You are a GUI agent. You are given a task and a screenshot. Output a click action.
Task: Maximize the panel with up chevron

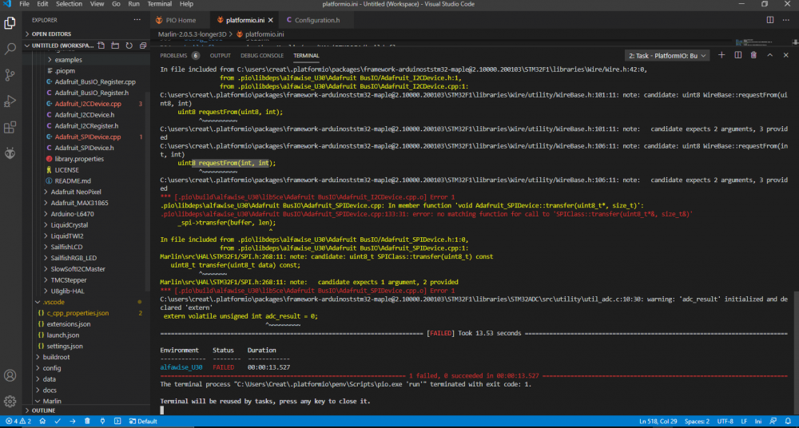pyautogui.click(x=770, y=55)
